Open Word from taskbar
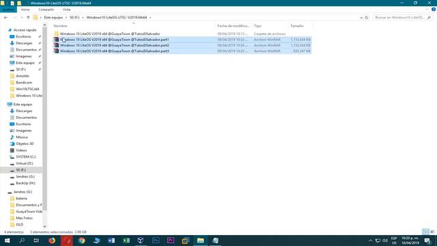This screenshot has height=246, width=437. [x=111, y=241]
